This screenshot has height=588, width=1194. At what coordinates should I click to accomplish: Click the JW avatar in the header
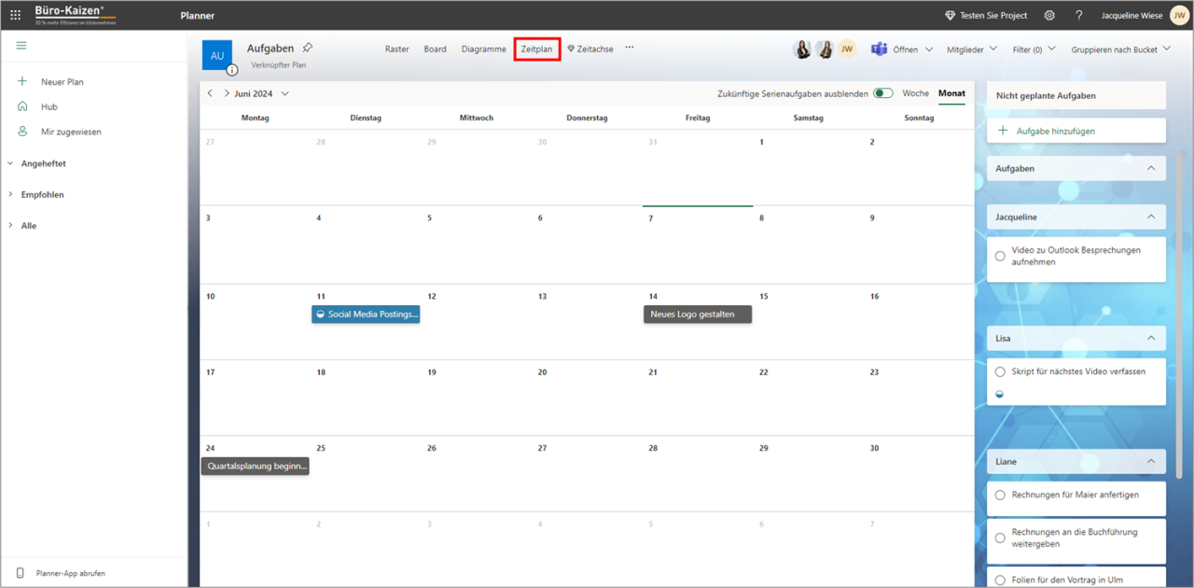pyautogui.click(x=1177, y=15)
